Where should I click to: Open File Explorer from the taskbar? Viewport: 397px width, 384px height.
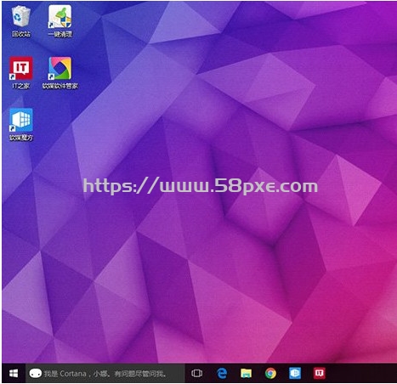[x=246, y=373]
